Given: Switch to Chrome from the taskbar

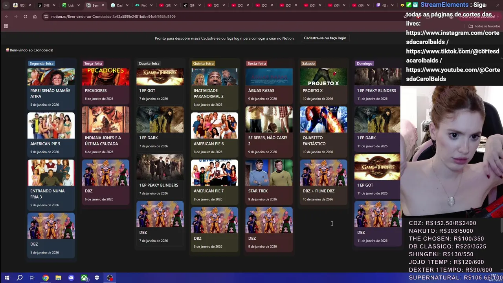Looking at the screenshot, I should coord(46,278).
